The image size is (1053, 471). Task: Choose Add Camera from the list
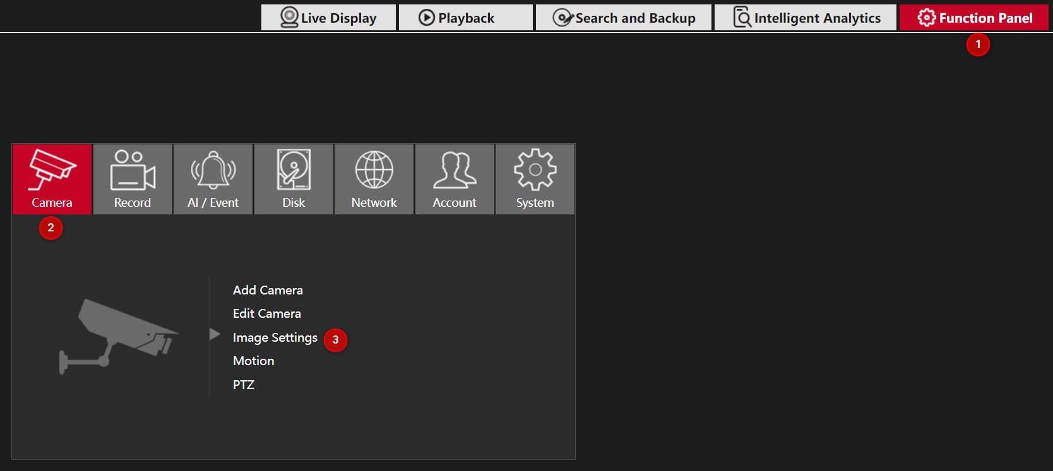(x=268, y=290)
